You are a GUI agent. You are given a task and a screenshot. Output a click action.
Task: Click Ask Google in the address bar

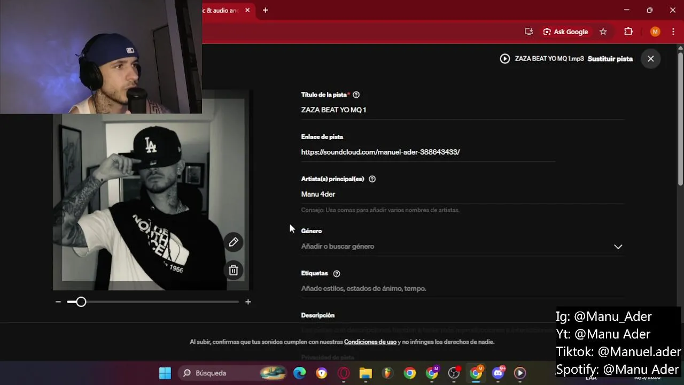pos(565,32)
